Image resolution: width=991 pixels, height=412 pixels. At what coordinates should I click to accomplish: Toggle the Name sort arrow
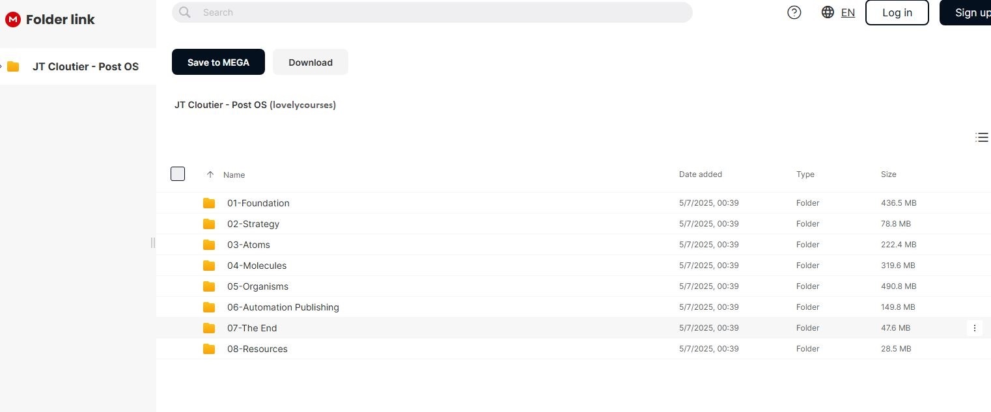(x=210, y=174)
